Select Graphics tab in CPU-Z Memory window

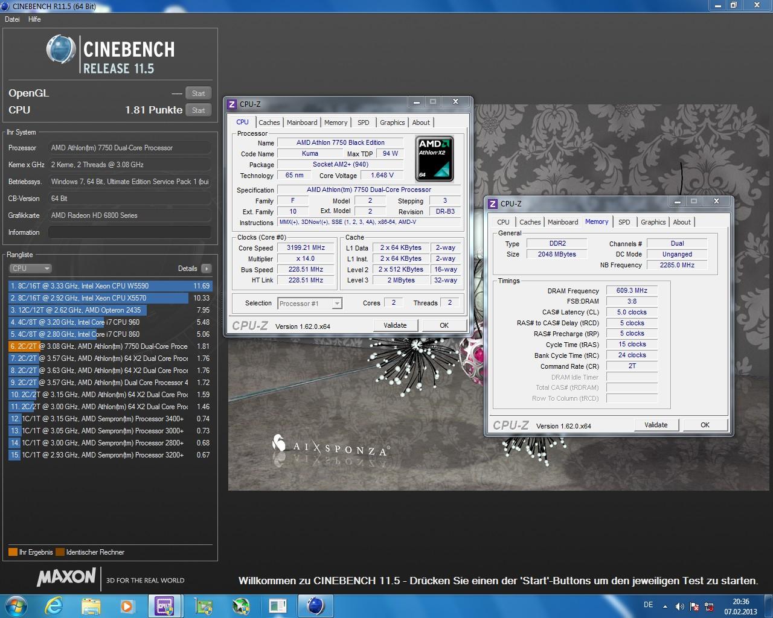(653, 222)
